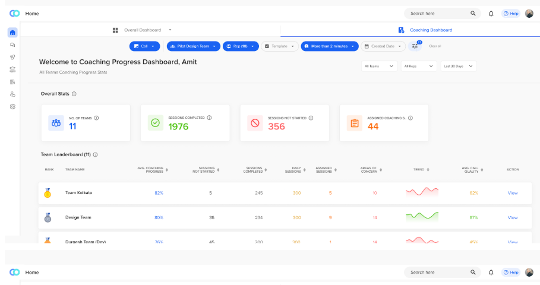Open notifications bell in the upper header

(x=491, y=14)
